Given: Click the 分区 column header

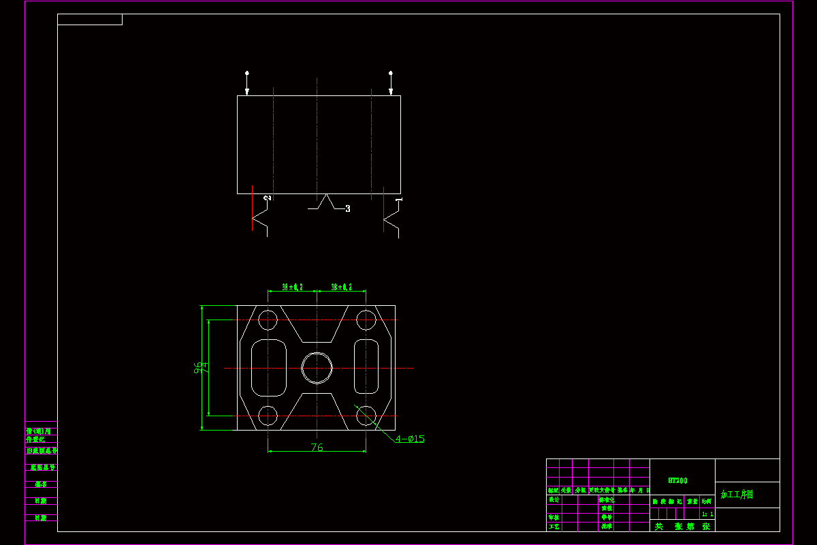Looking at the screenshot, I should click(x=581, y=490).
